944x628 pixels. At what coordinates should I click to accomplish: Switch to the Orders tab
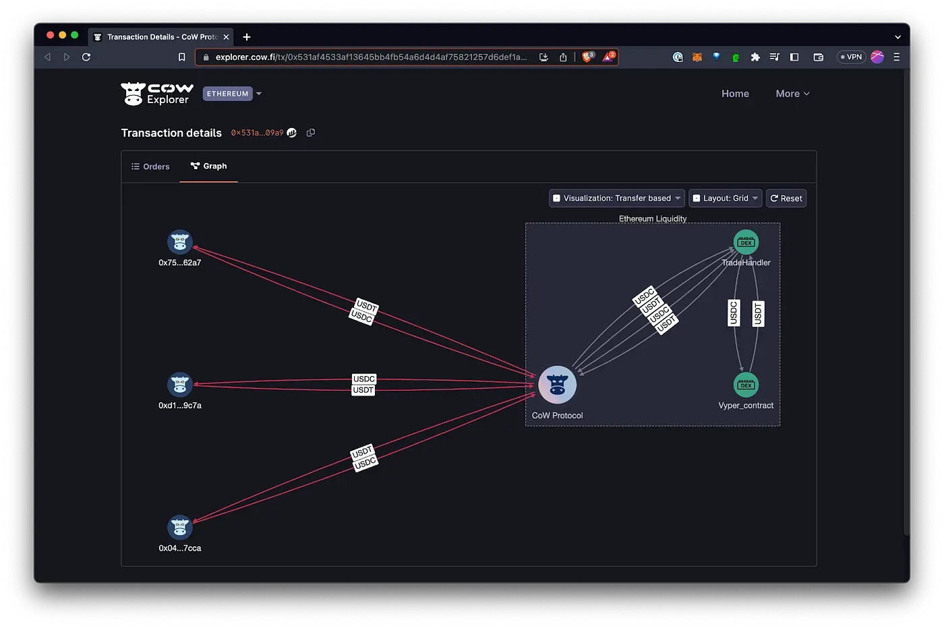click(150, 166)
